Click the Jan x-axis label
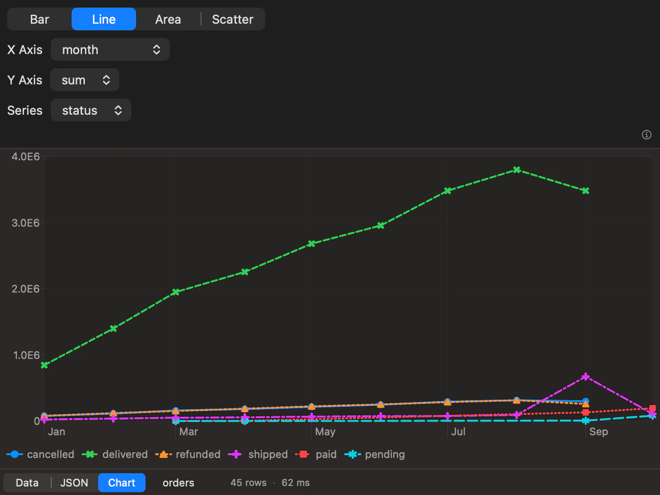The image size is (660, 495). (56, 431)
